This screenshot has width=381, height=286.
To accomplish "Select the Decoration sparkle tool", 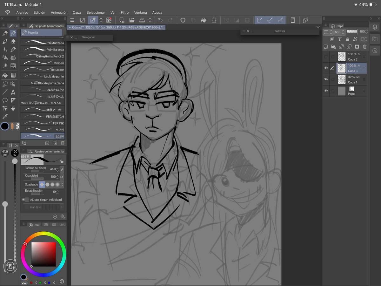I will point(5,49).
